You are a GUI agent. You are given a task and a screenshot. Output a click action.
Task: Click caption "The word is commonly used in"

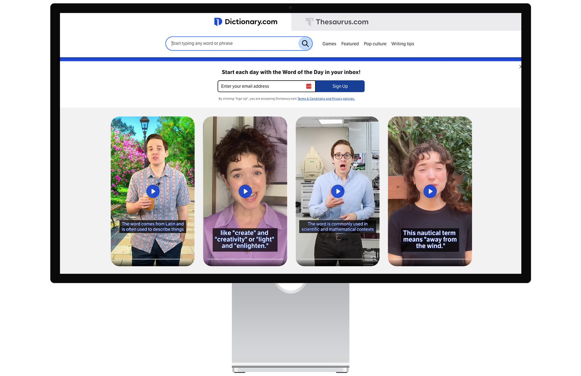click(338, 227)
